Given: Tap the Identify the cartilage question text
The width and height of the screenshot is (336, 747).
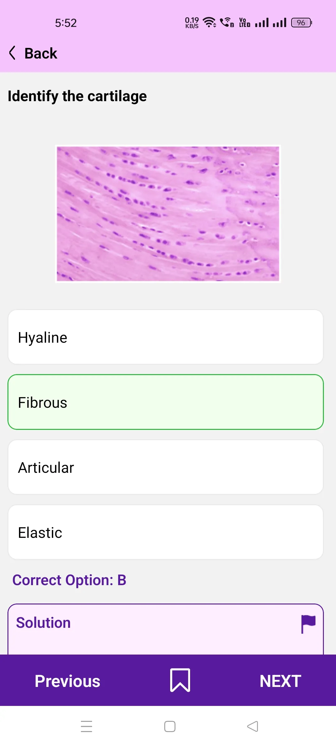Looking at the screenshot, I should [77, 96].
